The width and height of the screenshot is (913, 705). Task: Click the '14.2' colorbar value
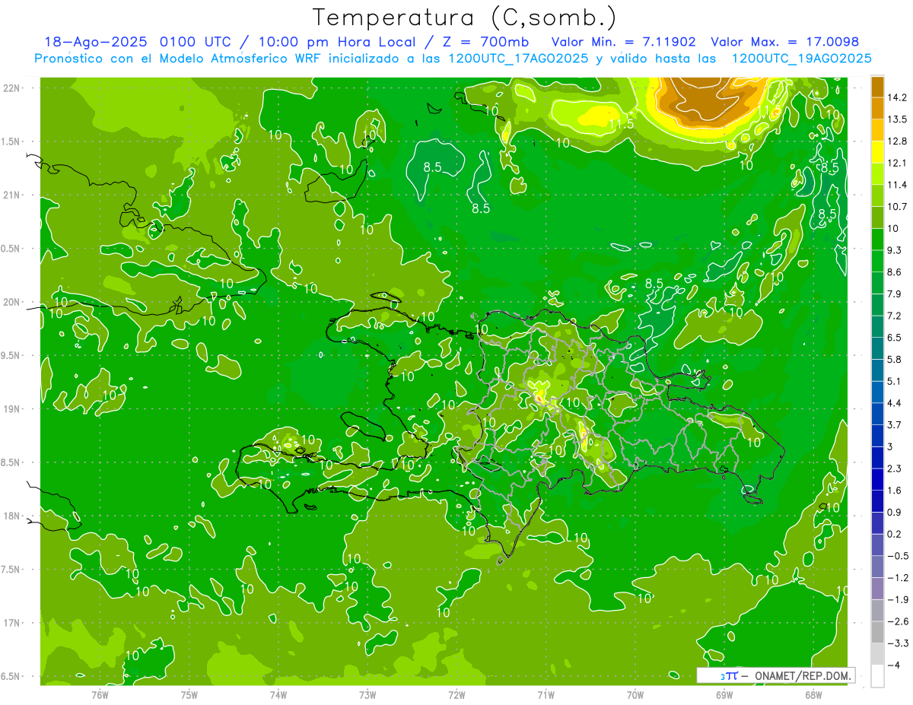point(897,97)
